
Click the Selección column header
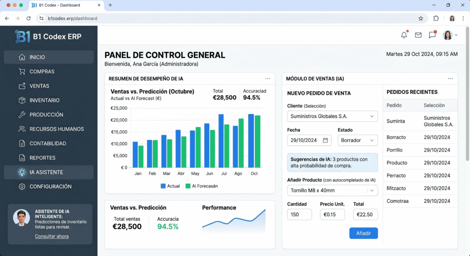(434, 105)
